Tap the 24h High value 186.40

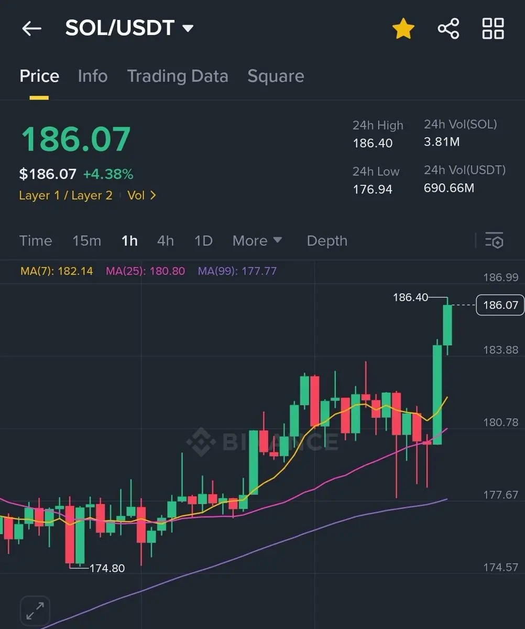tap(373, 143)
